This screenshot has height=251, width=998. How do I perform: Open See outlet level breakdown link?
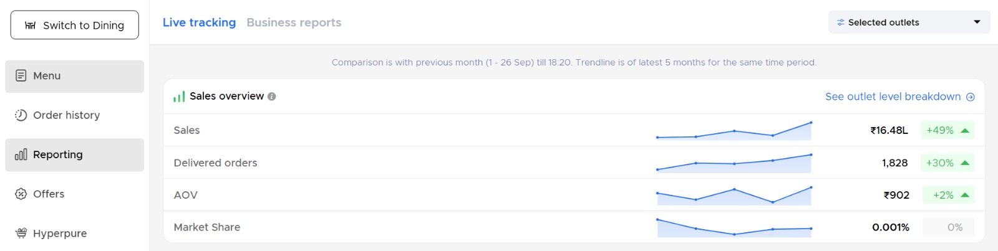click(893, 97)
